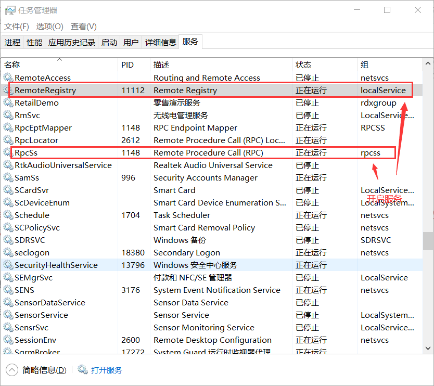Viewport: 434px width, 386px height.
Task: Click the gear icon beside SCardSvr
Action: point(8,190)
